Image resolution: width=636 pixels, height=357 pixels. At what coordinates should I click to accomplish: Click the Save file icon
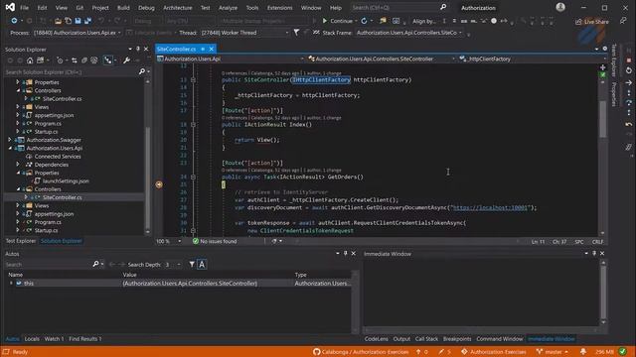pyautogui.click(x=78, y=21)
